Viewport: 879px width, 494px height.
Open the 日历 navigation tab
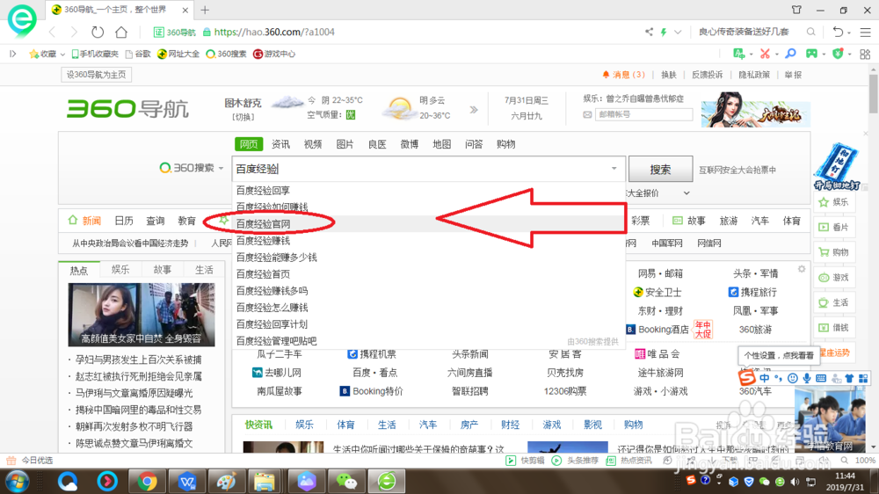(124, 221)
